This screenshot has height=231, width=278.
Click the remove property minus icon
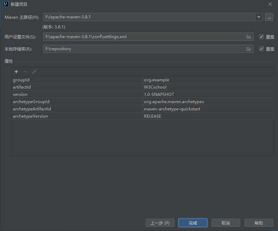tap(25, 72)
